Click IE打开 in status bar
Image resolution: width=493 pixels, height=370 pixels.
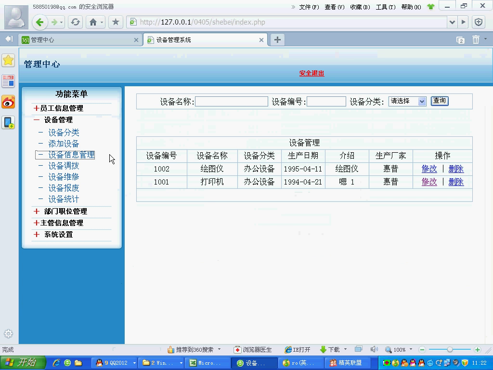click(298, 350)
